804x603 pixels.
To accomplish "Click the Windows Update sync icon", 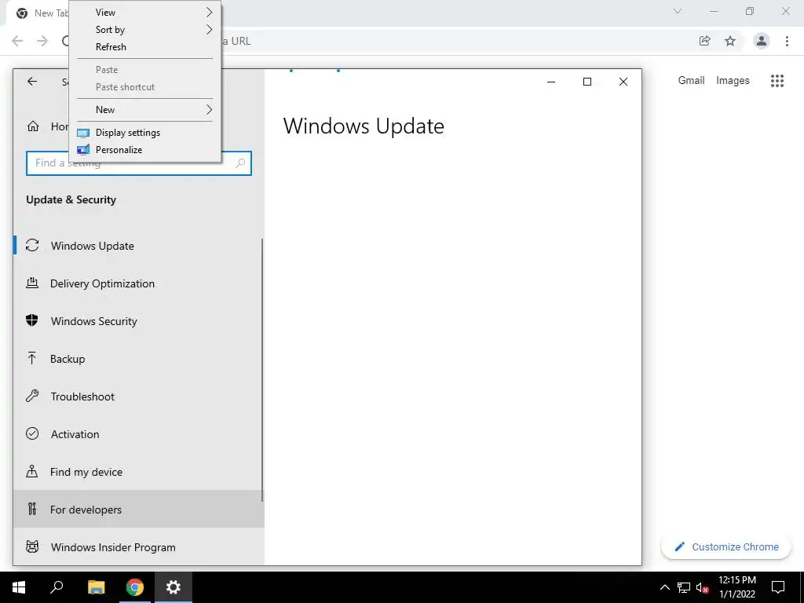I will (x=32, y=246).
